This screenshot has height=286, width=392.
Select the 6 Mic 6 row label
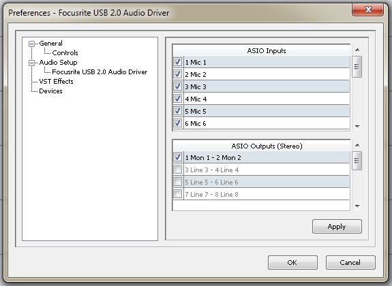(196, 123)
